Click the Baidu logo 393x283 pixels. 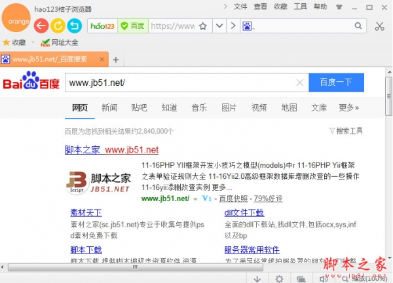pos(31,81)
